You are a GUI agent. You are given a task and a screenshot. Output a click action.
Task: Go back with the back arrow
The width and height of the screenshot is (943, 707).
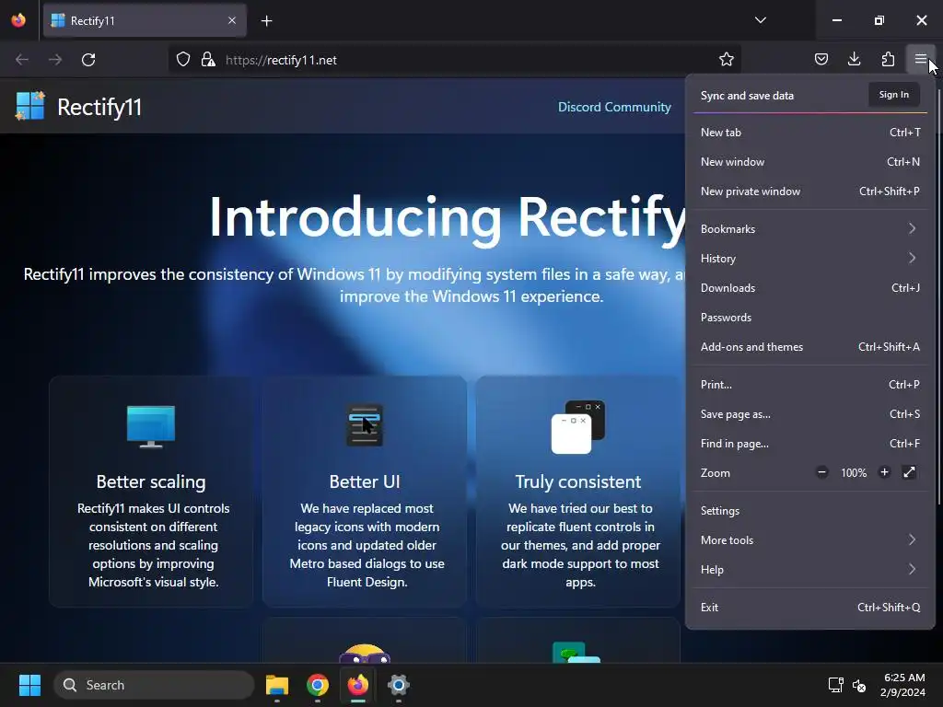[22, 60]
